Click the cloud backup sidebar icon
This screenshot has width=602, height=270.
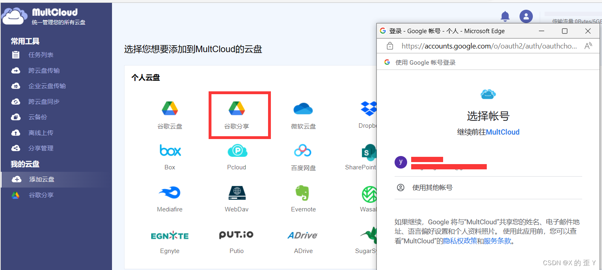click(x=16, y=117)
